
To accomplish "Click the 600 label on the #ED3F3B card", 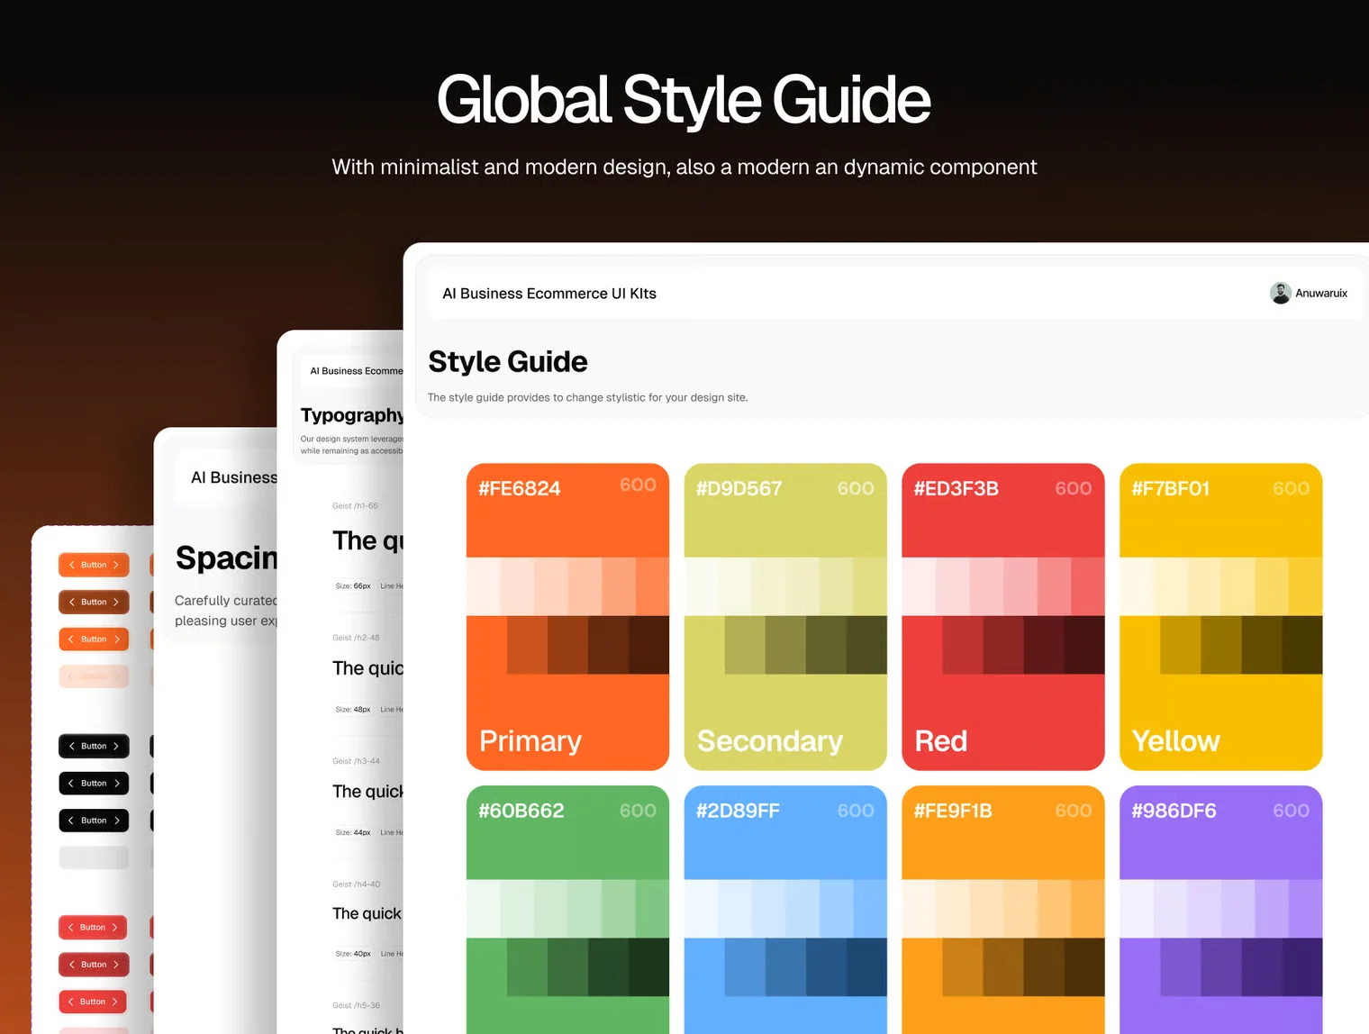I will pyautogui.click(x=1074, y=488).
